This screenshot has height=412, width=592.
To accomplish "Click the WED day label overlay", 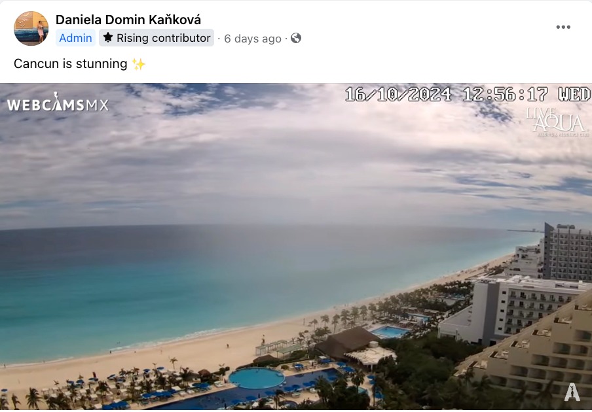I will pyautogui.click(x=574, y=94).
